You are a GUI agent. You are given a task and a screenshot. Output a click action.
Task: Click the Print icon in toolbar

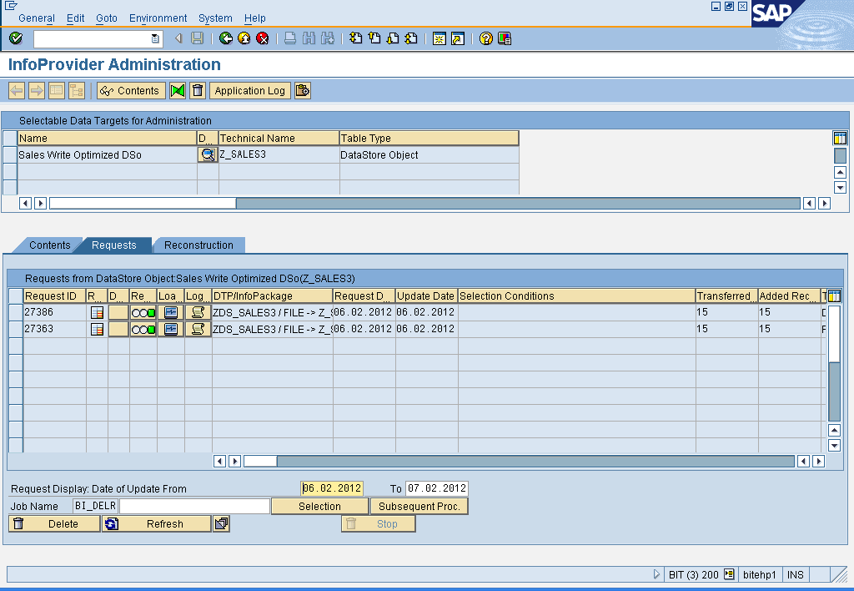(x=290, y=38)
